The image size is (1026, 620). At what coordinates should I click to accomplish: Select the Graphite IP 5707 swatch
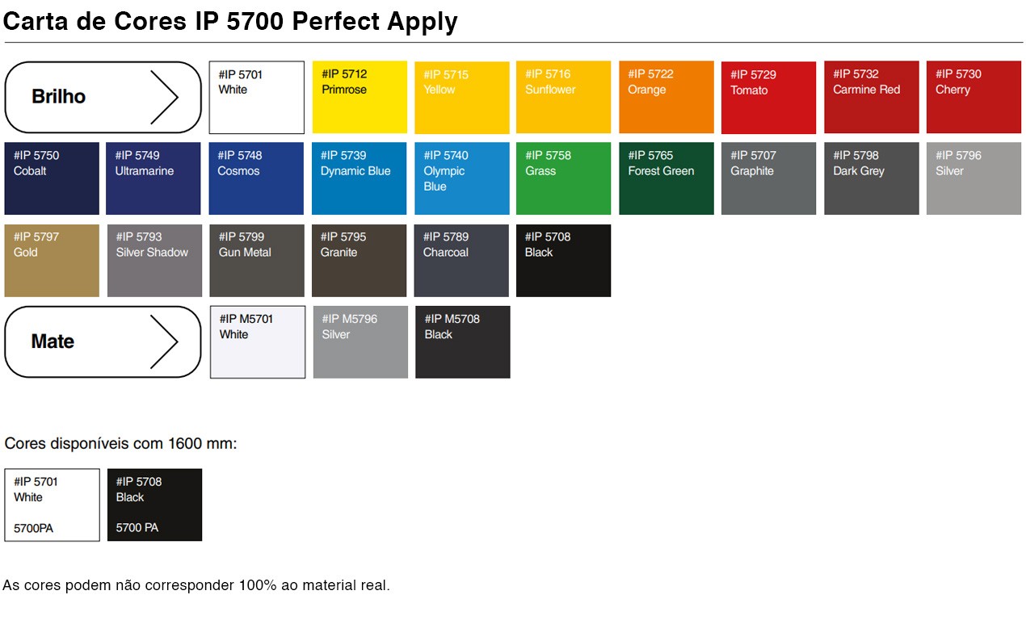point(768,178)
